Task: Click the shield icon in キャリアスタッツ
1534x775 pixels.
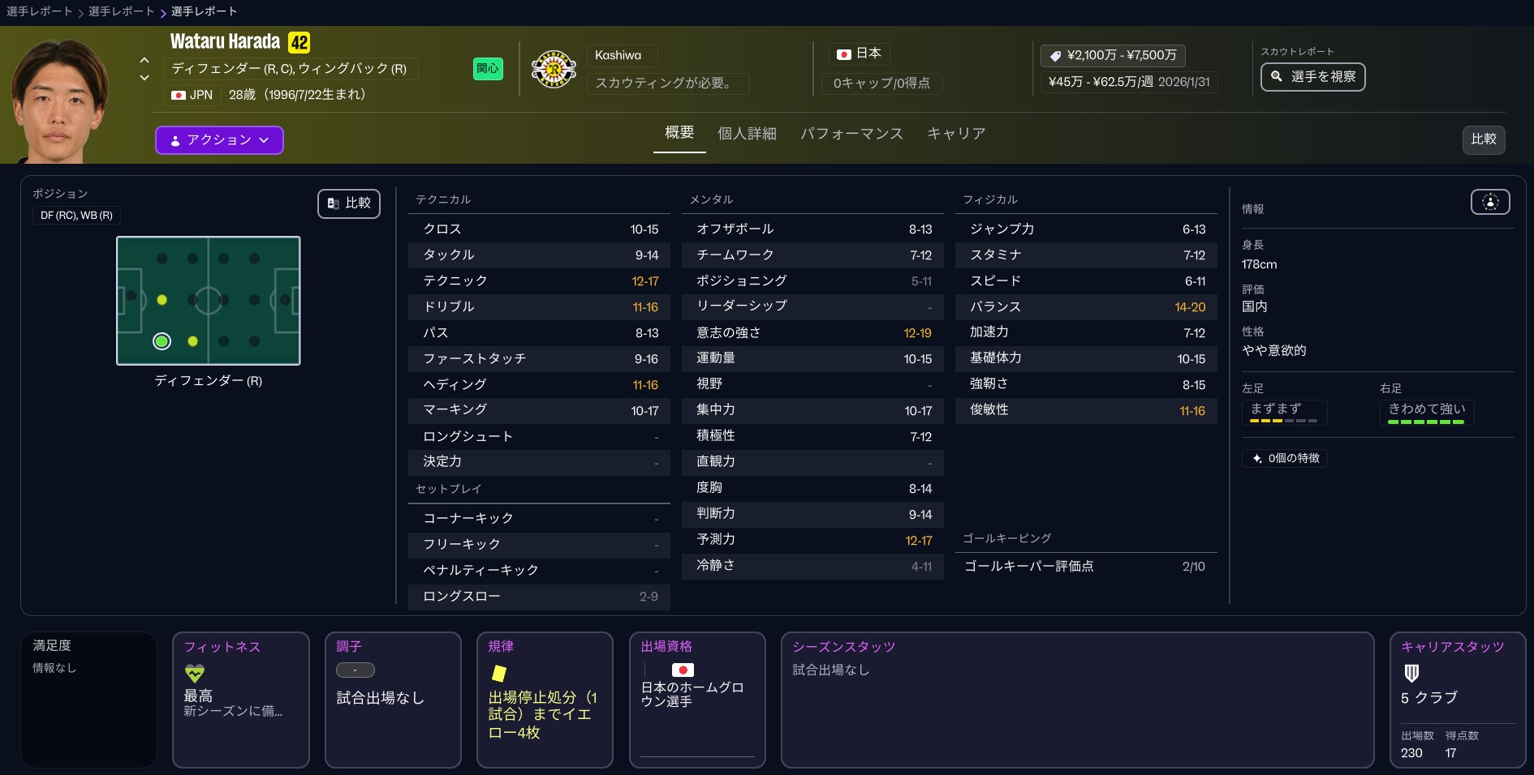Action: point(1411,673)
